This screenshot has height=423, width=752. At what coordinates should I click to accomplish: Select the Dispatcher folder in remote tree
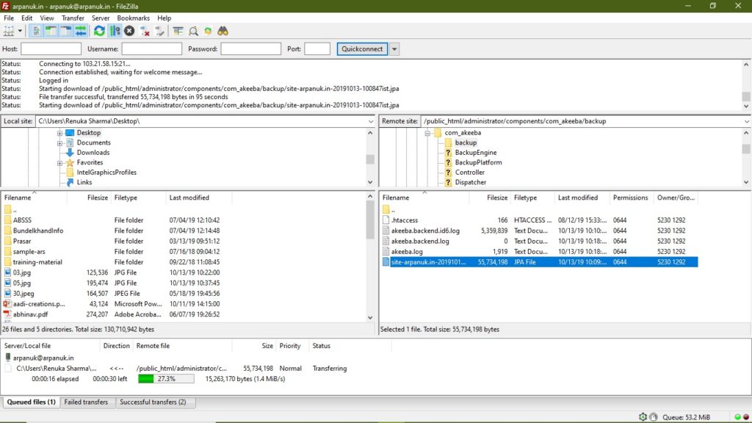point(471,182)
